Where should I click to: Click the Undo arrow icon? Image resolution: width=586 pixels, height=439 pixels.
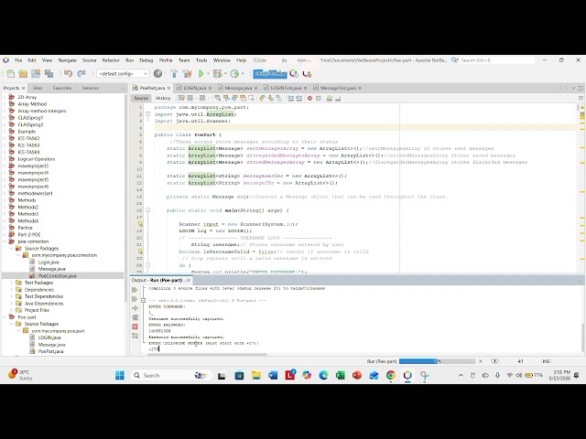point(68,73)
